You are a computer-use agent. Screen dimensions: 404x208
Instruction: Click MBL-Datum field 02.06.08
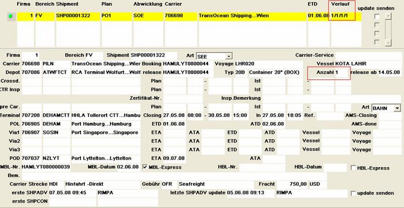pyautogui.click(x=128, y=167)
